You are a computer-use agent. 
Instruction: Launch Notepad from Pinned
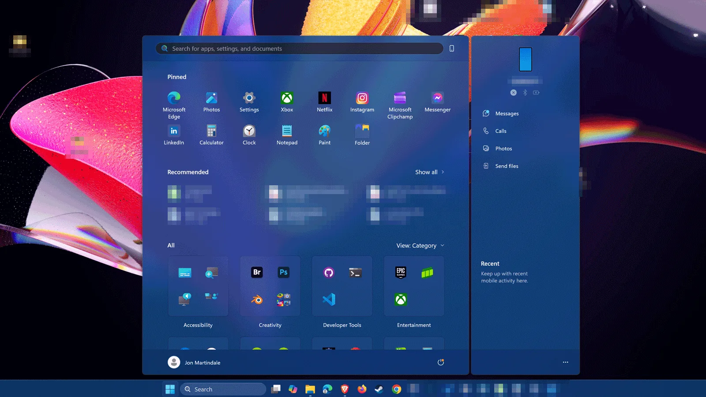(x=287, y=135)
